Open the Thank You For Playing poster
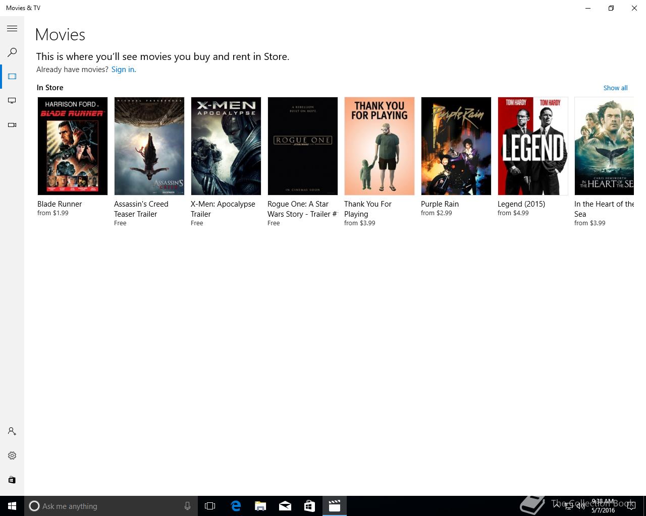 click(x=380, y=146)
